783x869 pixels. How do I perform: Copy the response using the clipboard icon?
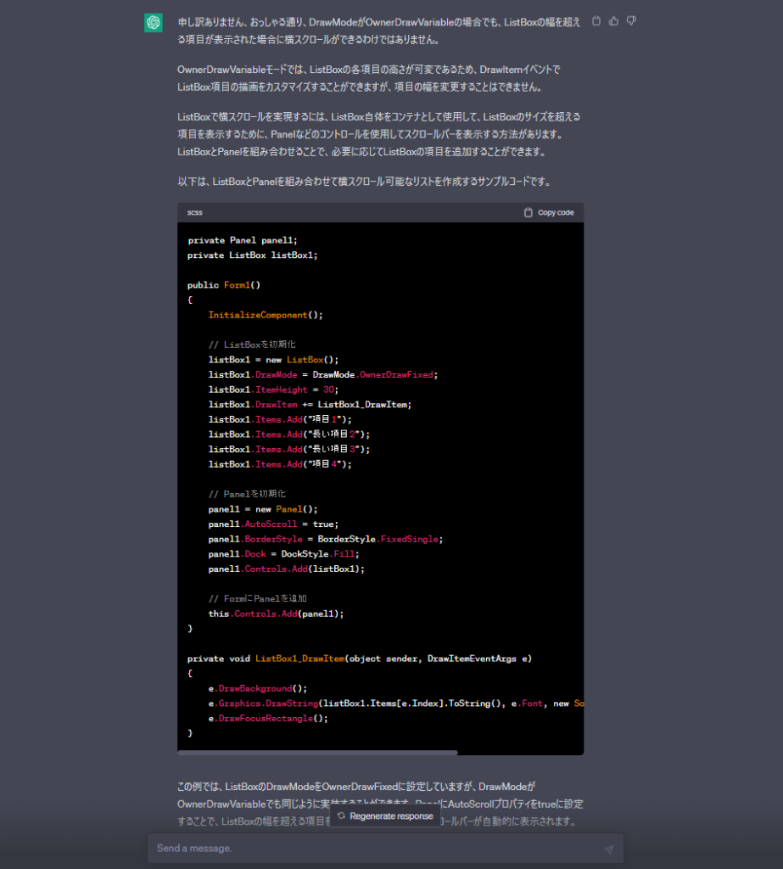[596, 20]
